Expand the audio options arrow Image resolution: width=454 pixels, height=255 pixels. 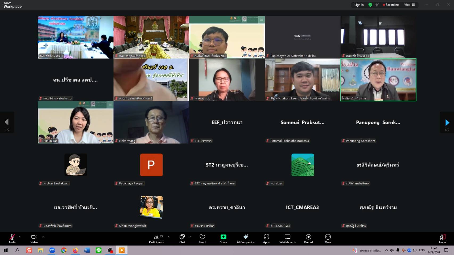tap(20, 237)
